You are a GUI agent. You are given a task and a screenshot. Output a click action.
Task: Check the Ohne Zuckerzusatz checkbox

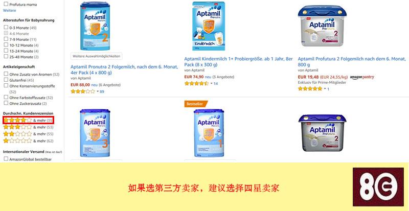tap(6, 103)
